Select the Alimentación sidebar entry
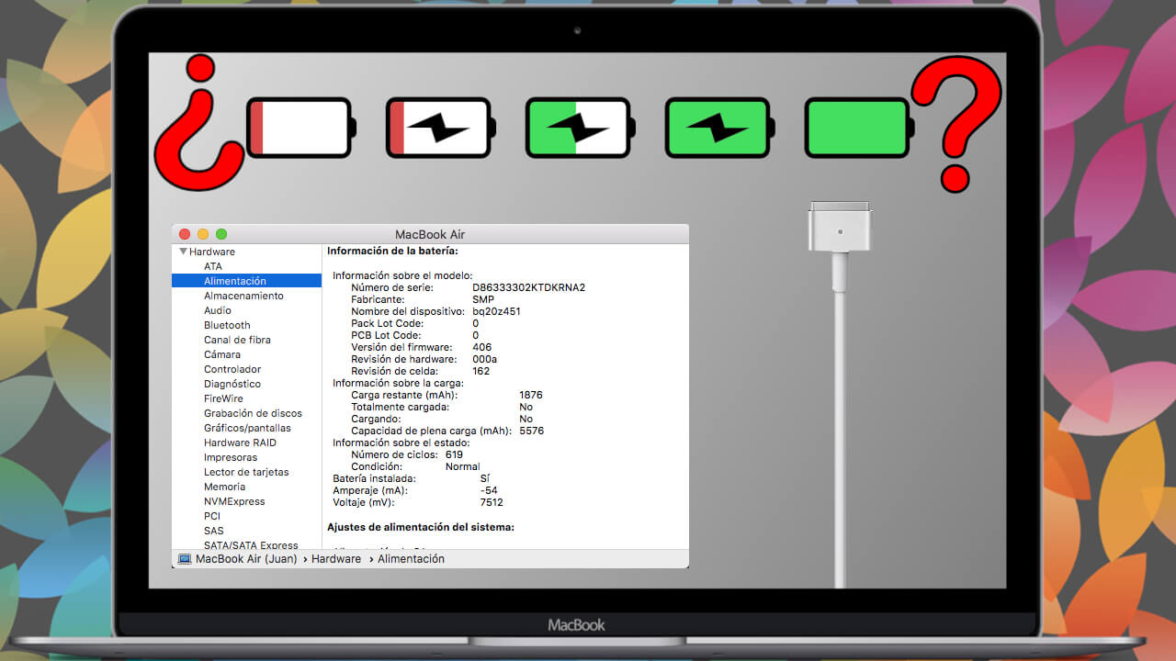Image resolution: width=1176 pixels, height=661 pixels. (246, 281)
